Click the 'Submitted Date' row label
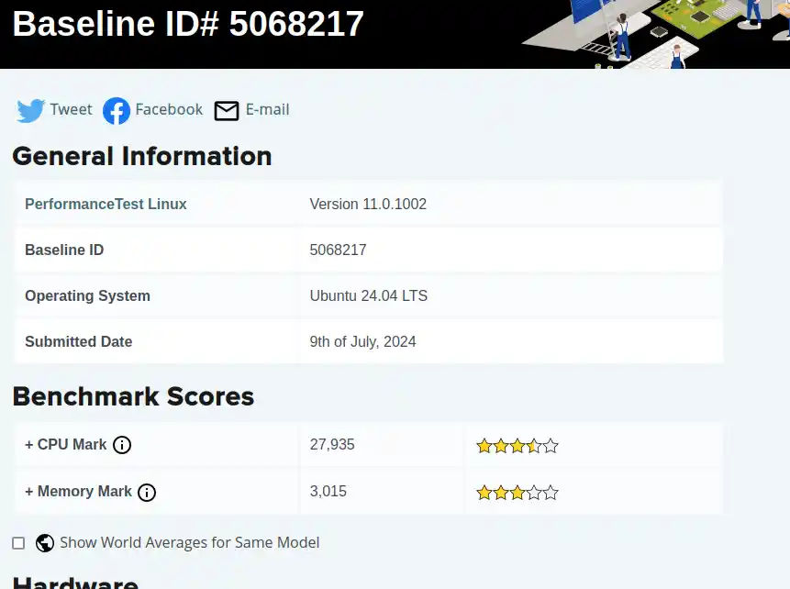The image size is (790, 589). point(79,341)
